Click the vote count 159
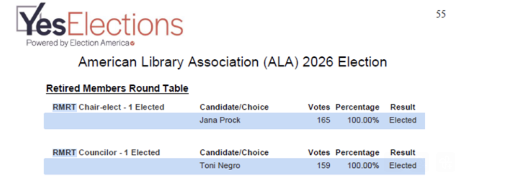The height and width of the screenshot is (191, 522). 324,166
